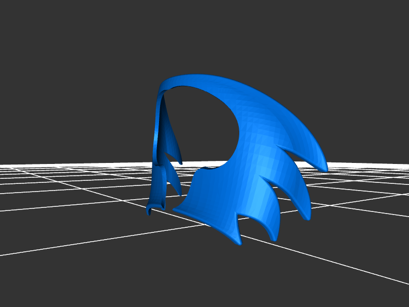409x307 pixels.
Task: Select the top arch of the blue model
Action: (x=204, y=79)
